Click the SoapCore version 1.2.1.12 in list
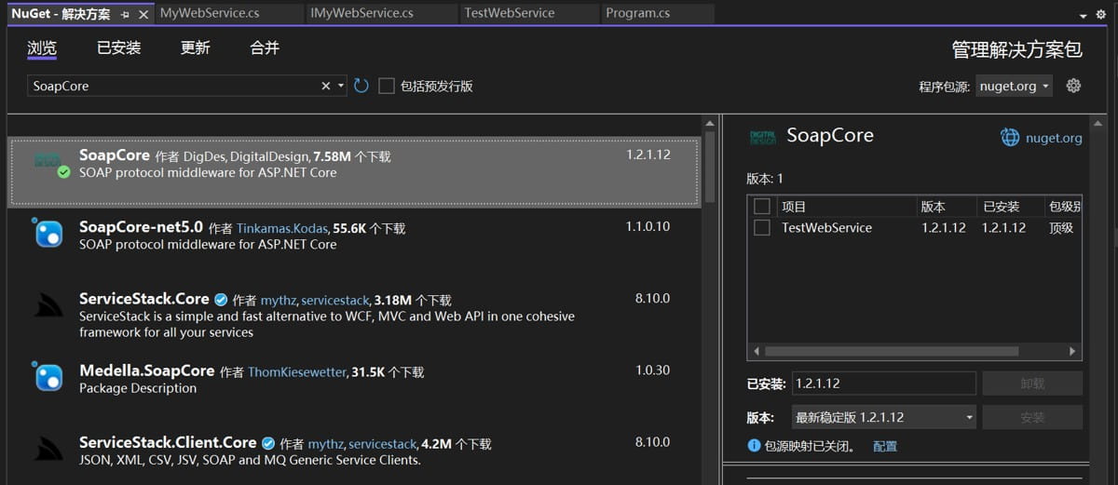1118x485 pixels. [648, 155]
